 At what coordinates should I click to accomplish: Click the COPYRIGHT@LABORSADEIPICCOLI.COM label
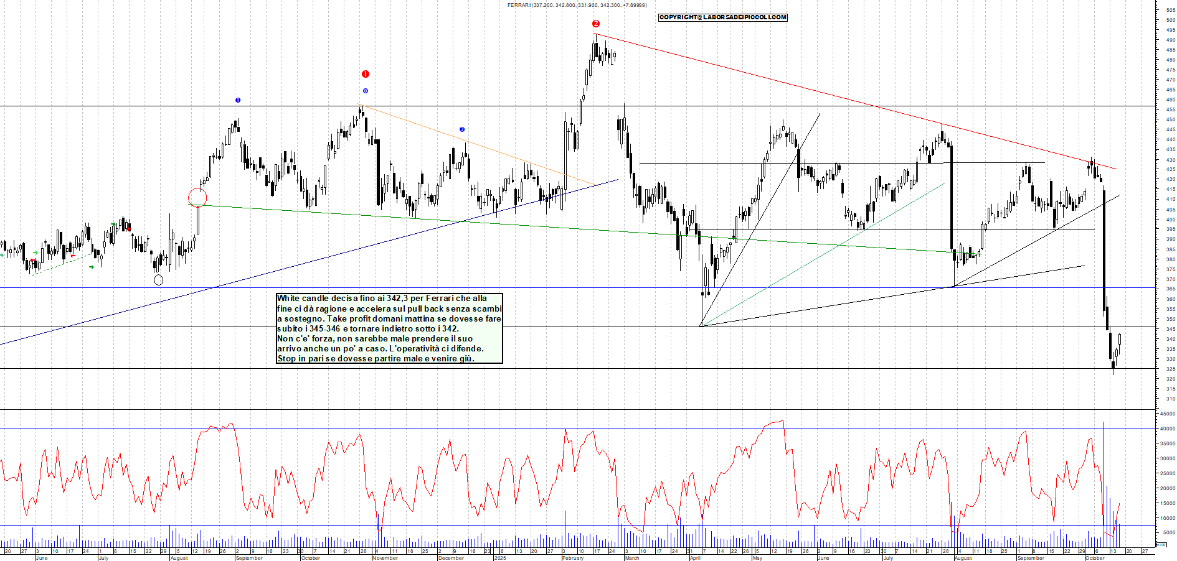click(x=722, y=17)
